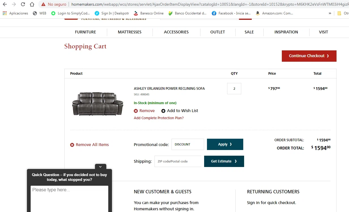
Task: Select the 'ORDER TOTAL:' label
Action: [290, 148]
